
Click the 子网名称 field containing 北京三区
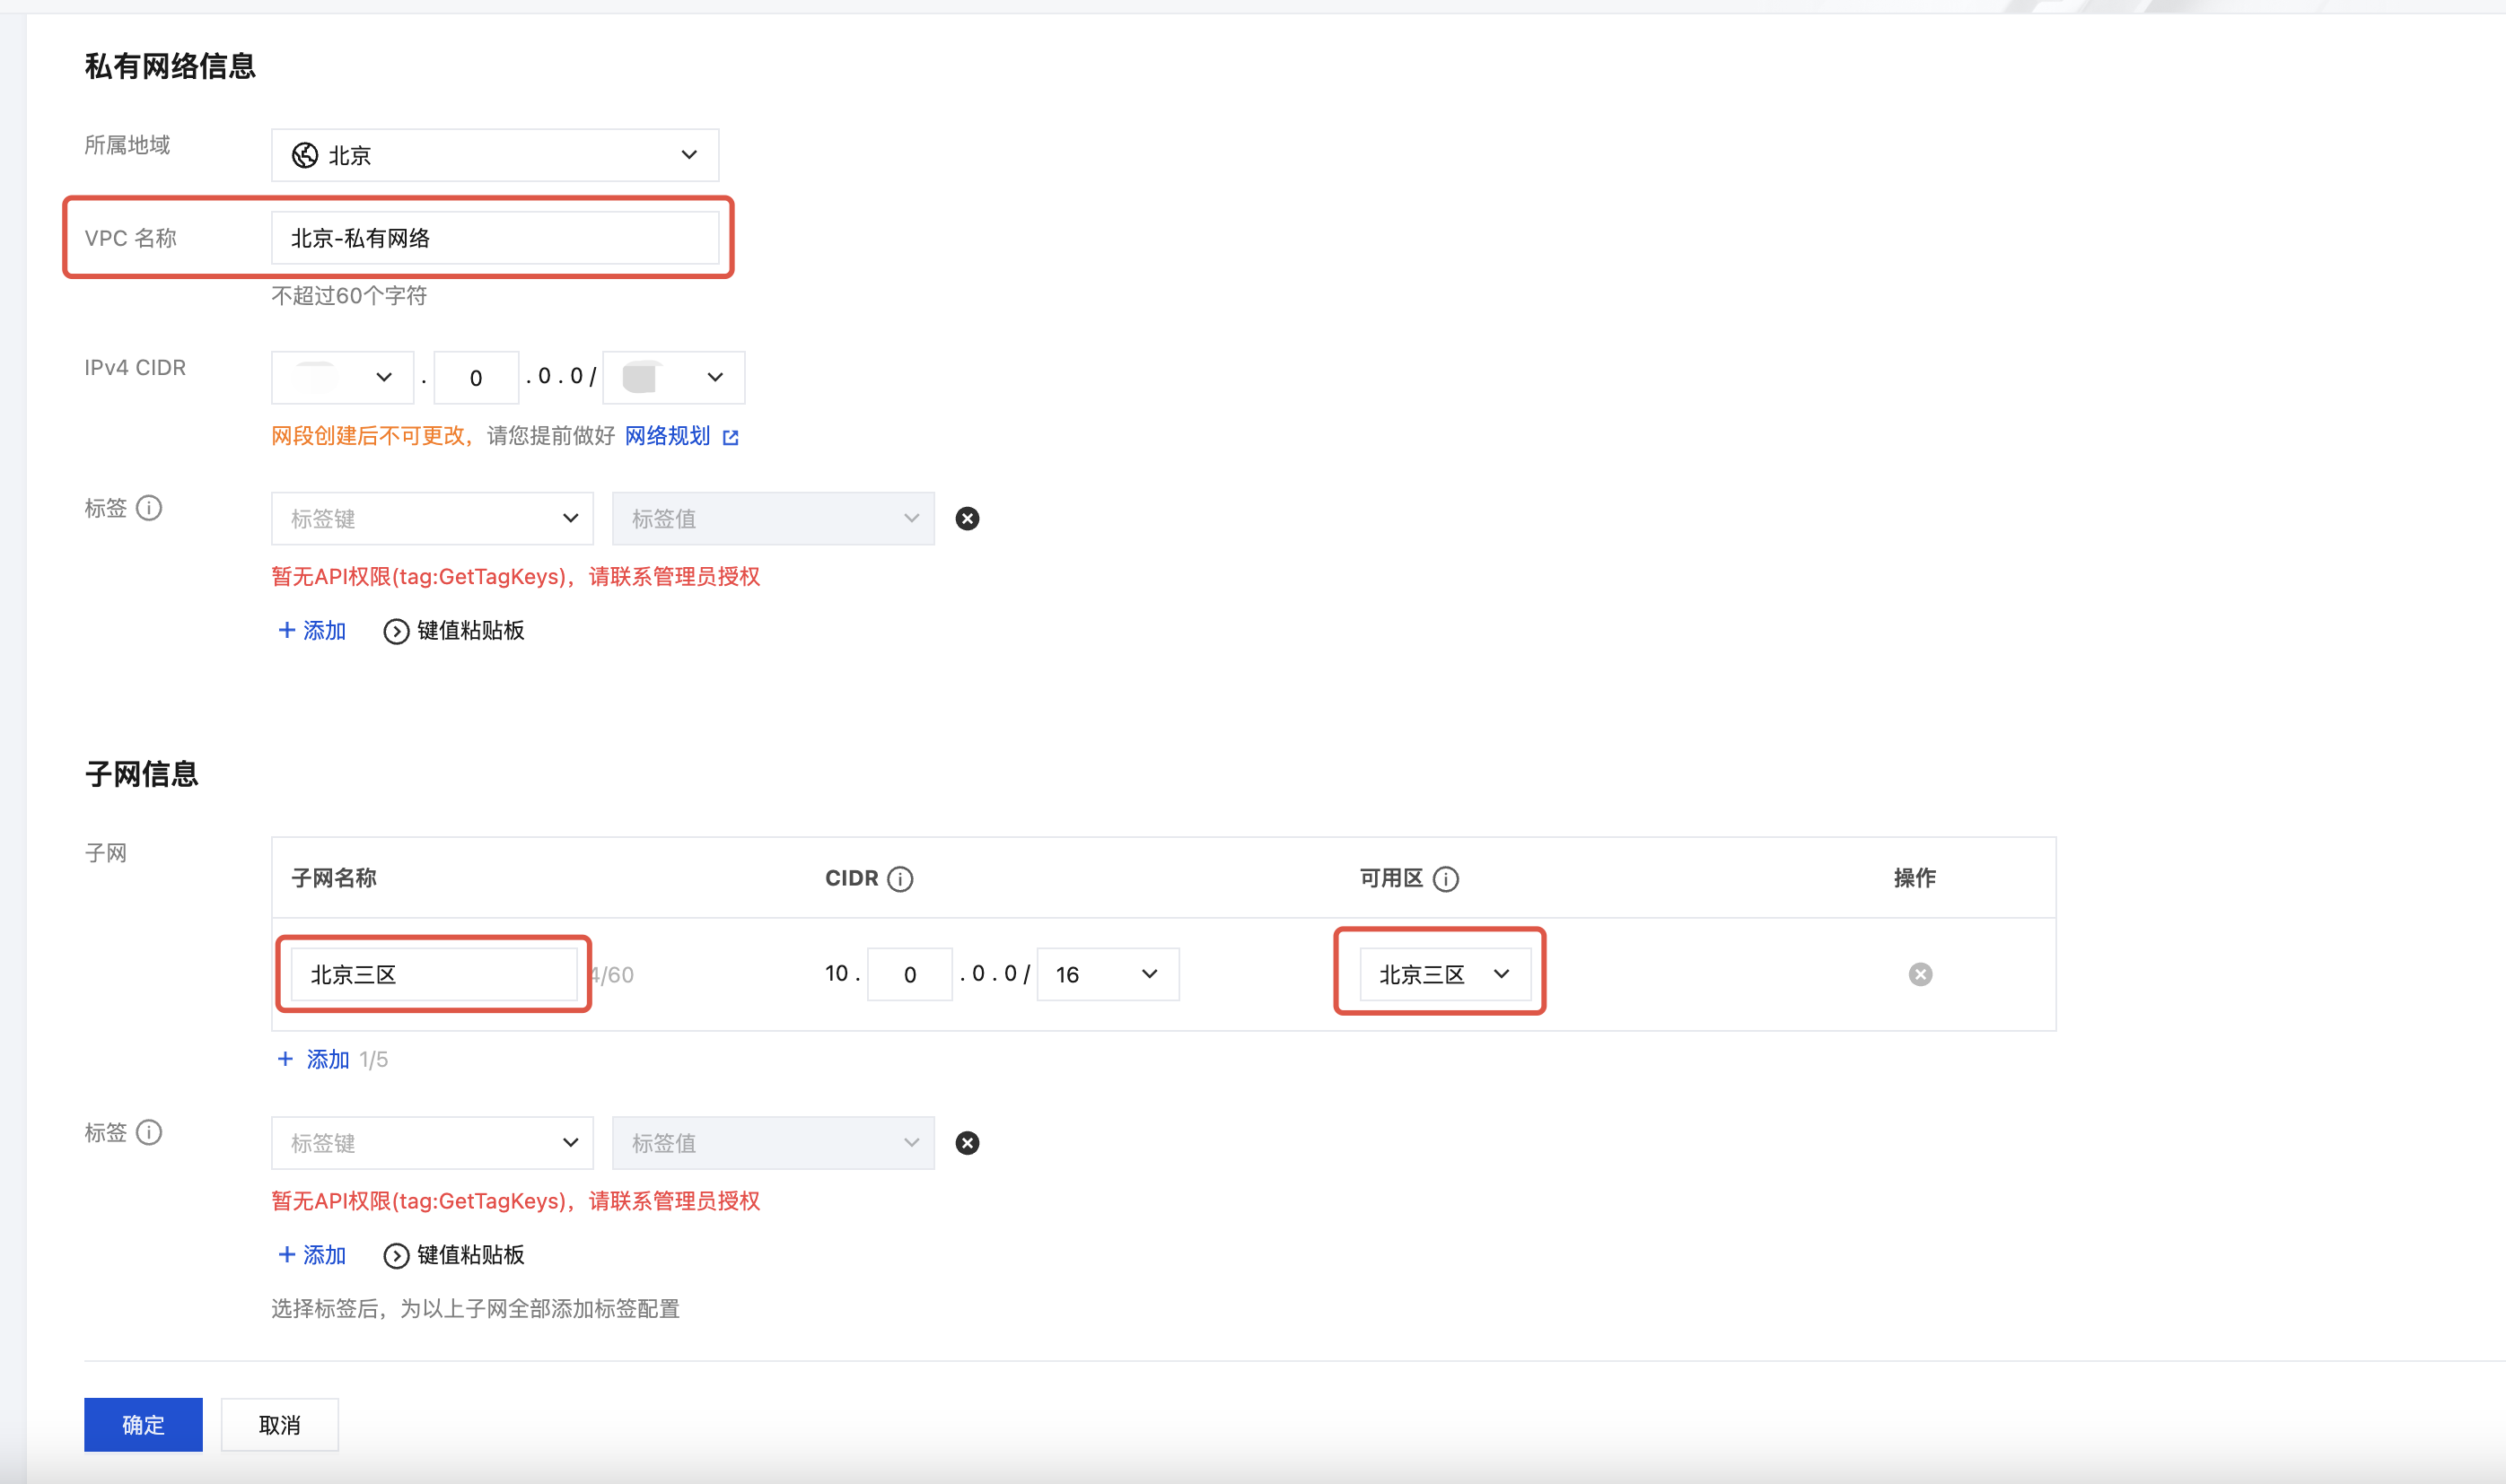[x=434, y=974]
